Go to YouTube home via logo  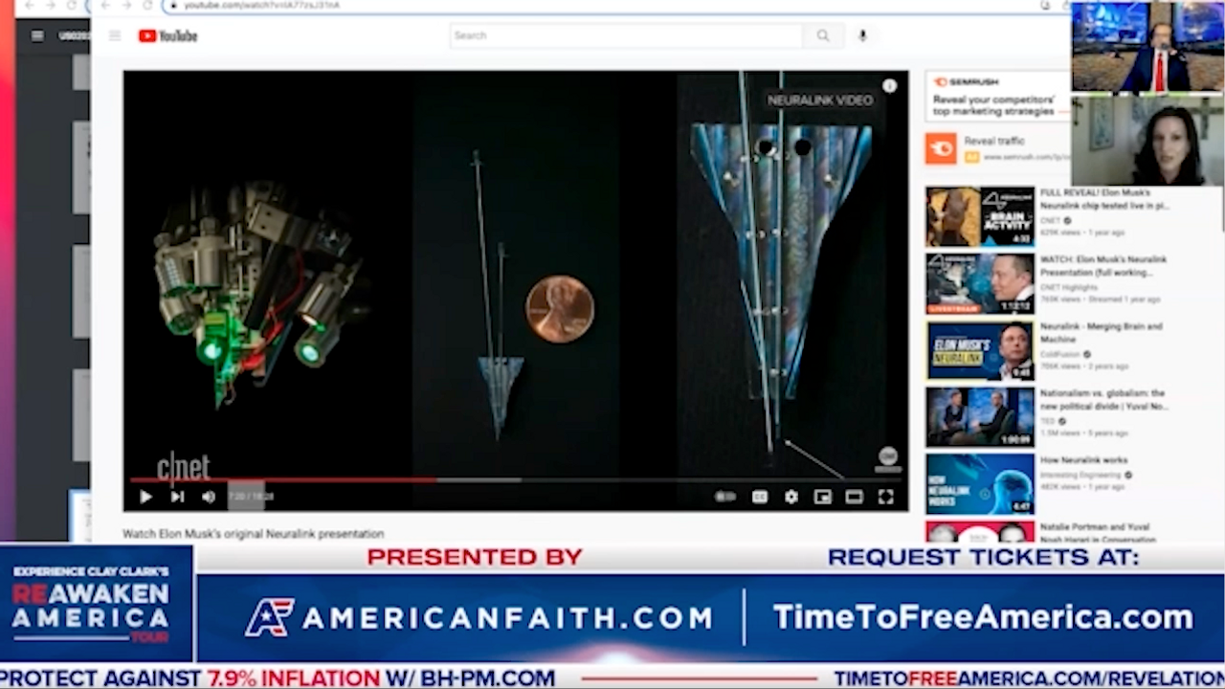(x=168, y=36)
